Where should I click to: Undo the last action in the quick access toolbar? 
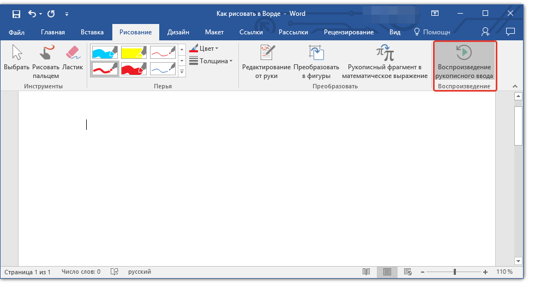pyautogui.click(x=32, y=13)
